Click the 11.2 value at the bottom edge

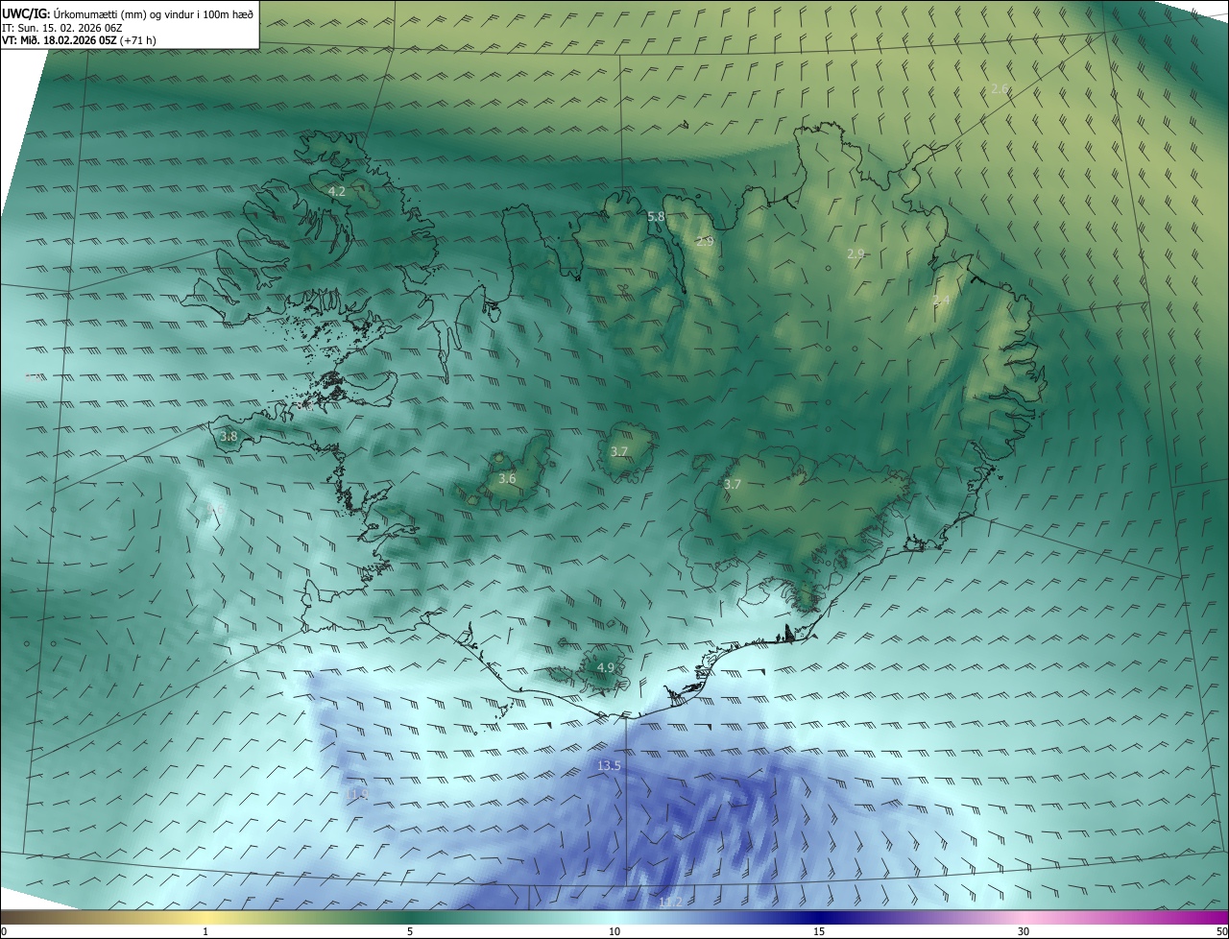click(x=670, y=902)
